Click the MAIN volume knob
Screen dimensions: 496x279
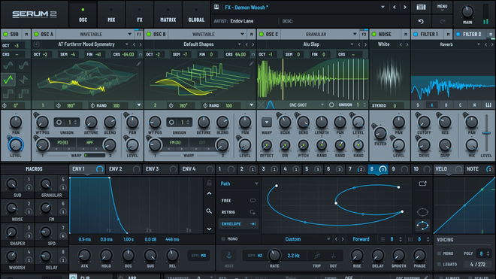(467, 12)
